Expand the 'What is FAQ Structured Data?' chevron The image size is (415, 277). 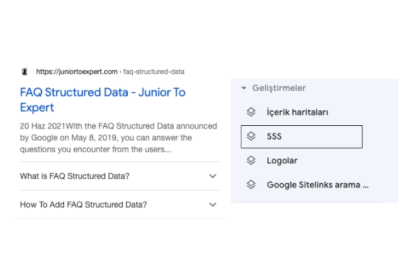click(x=213, y=176)
